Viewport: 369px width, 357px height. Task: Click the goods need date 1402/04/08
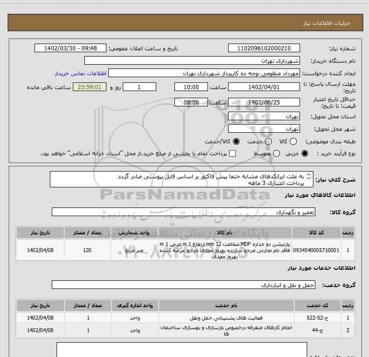(x=40, y=250)
